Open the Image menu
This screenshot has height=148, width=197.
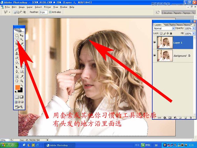[x=22, y=7]
